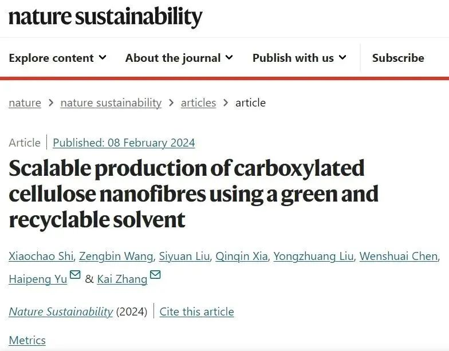View author Qinqin Xia's info

click(x=242, y=256)
